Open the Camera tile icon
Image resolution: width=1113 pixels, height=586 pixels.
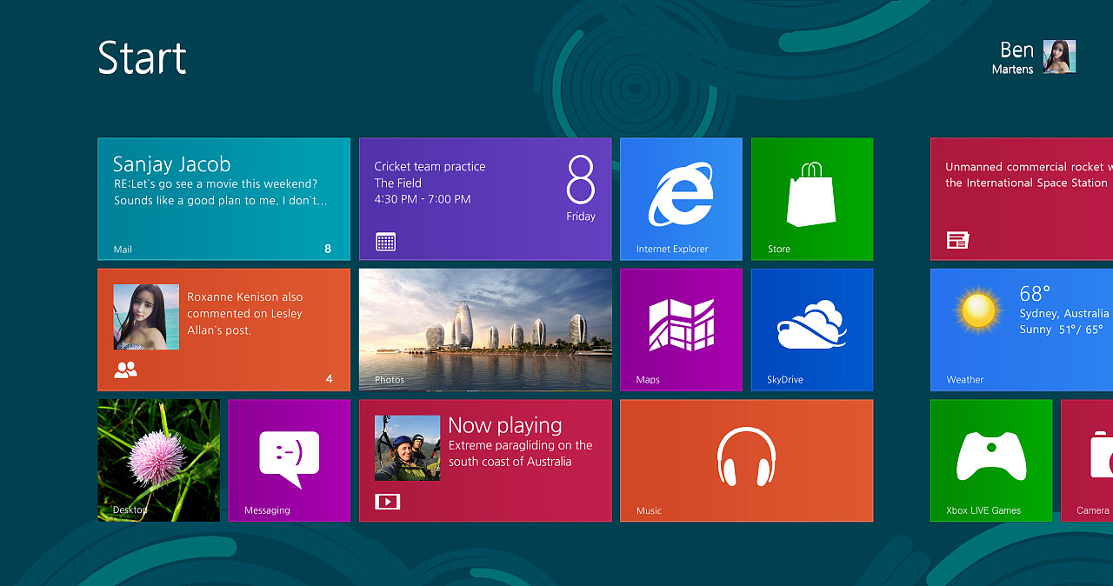(1102, 456)
